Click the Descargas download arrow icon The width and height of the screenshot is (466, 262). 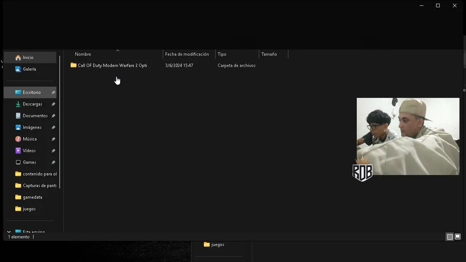(x=18, y=104)
